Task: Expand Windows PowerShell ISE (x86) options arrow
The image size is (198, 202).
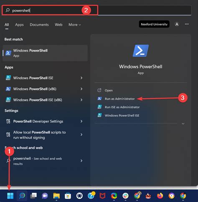Action: [x=81, y=100]
